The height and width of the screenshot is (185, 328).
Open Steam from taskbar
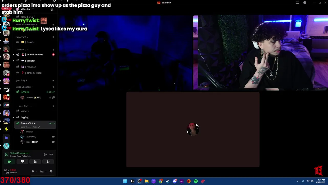click(168, 181)
